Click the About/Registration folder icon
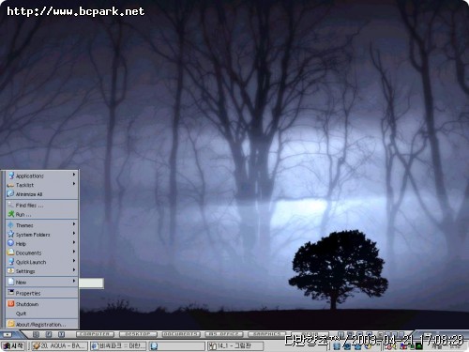The height and width of the screenshot is (352, 469). 11,324
